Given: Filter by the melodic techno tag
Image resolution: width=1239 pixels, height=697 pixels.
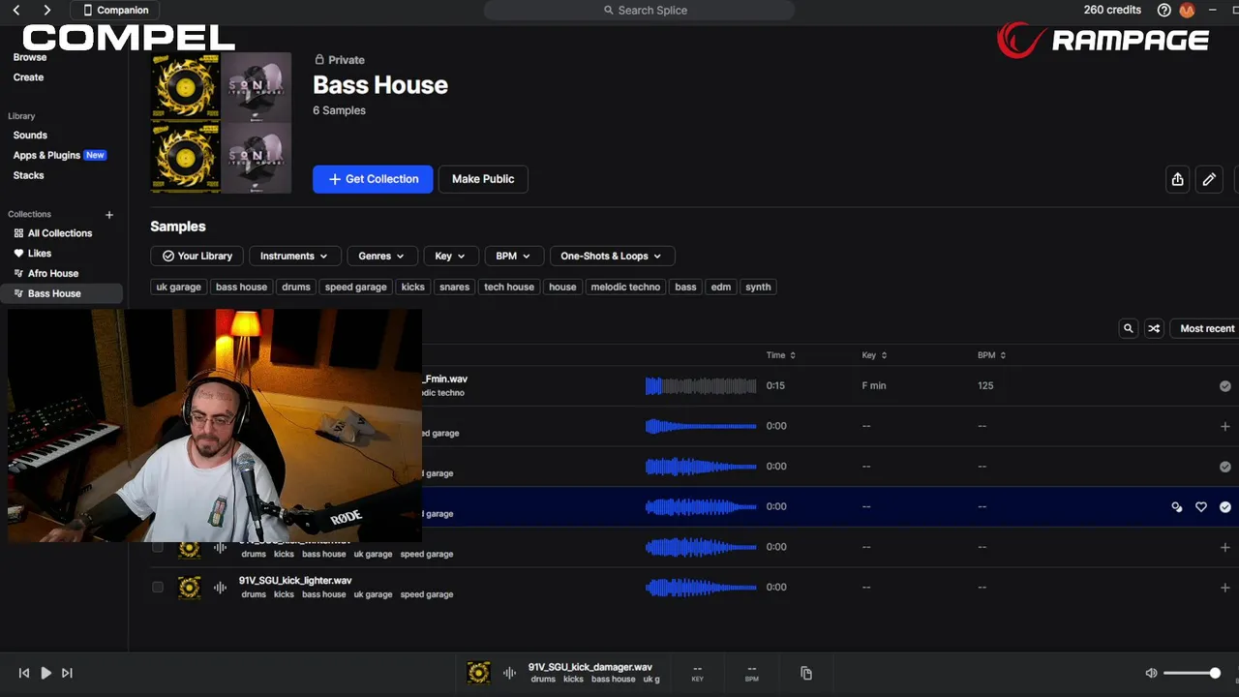Looking at the screenshot, I should click(x=625, y=287).
